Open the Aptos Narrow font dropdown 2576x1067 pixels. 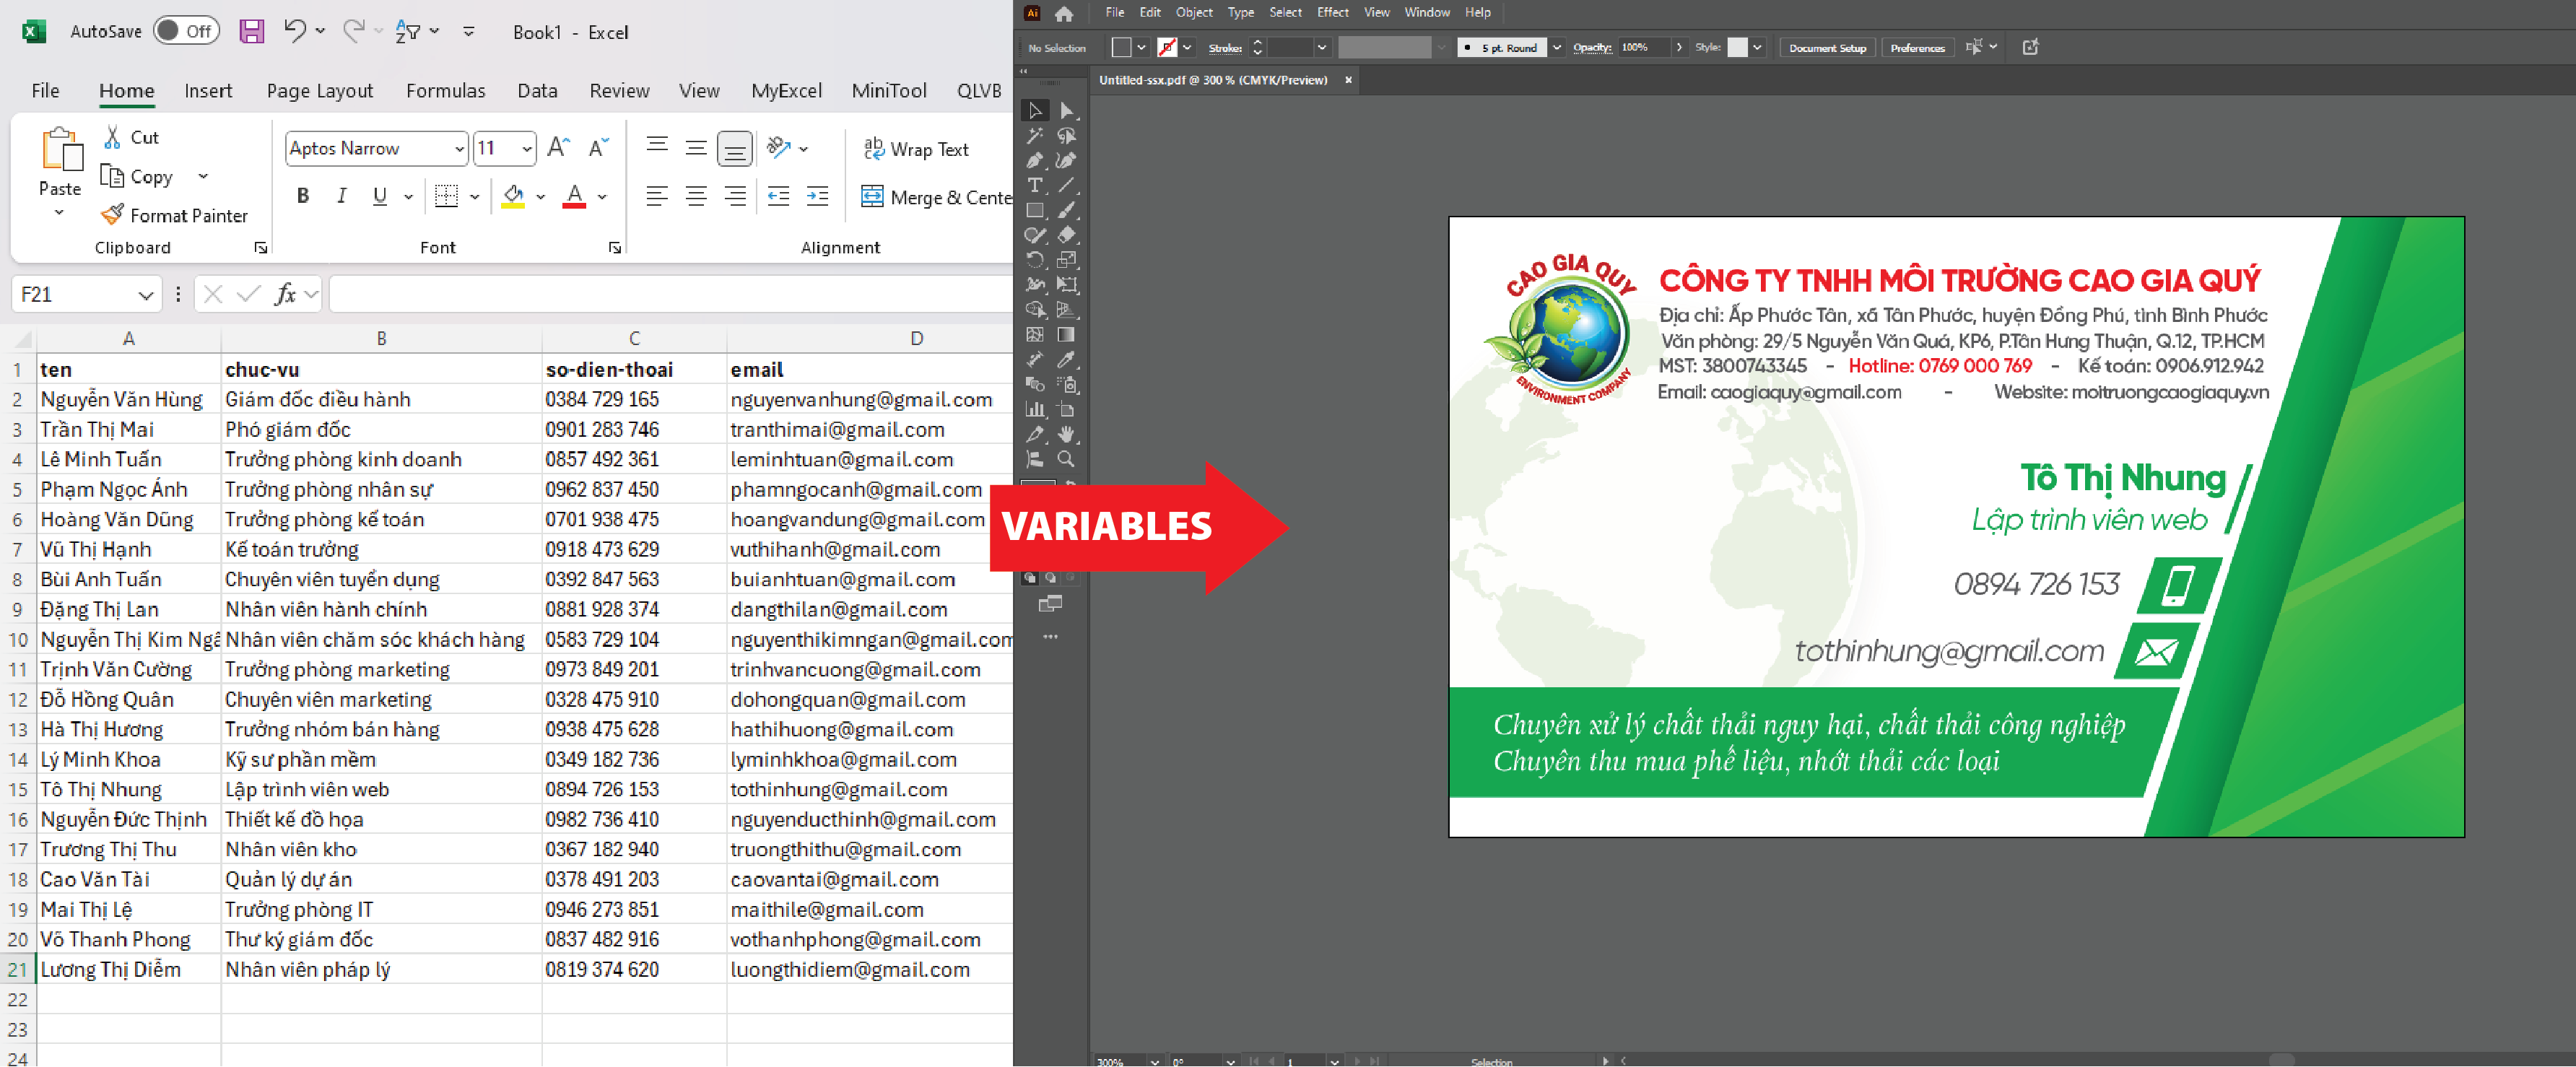tap(459, 149)
